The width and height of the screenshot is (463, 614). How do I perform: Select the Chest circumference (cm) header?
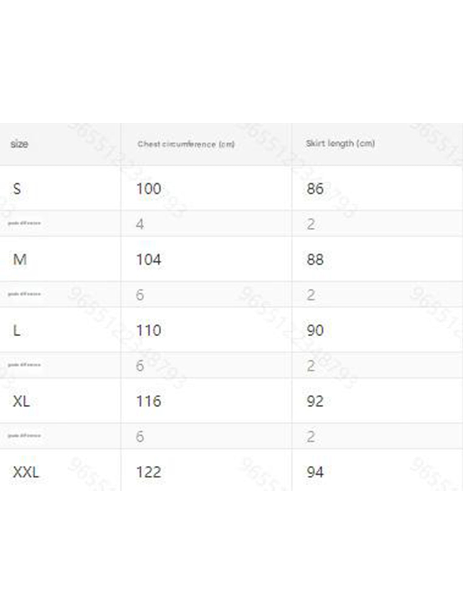[x=186, y=144]
